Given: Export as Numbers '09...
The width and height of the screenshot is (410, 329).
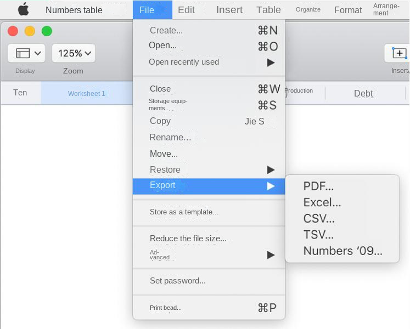Looking at the screenshot, I should (x=342, y=251).
